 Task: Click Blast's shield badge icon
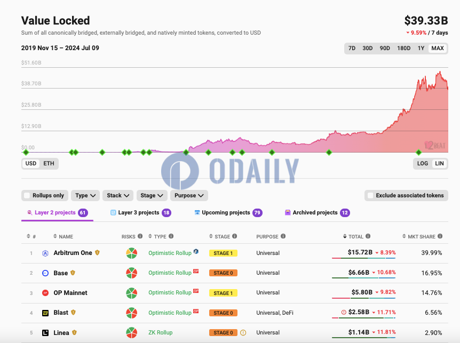click(73, 313)
